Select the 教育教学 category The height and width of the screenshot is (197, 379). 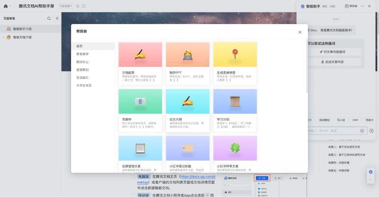(x=82, y=54)
